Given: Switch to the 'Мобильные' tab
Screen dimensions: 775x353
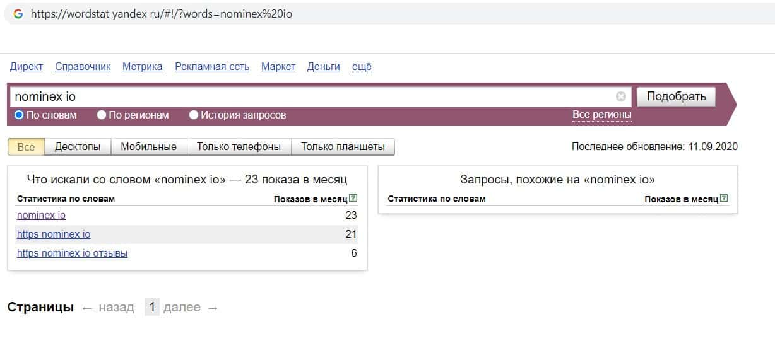Looking at the screenshot, I should click(148, 147).
